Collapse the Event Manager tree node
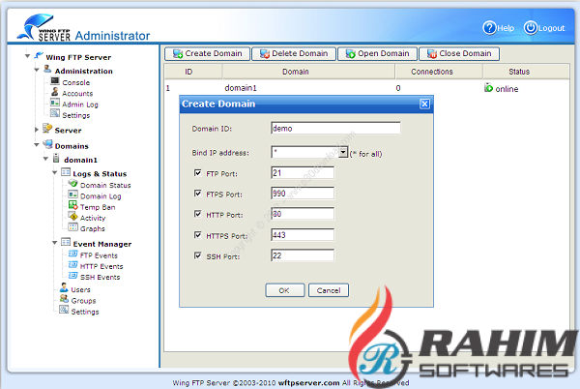580x389 pixels. tap(55, 244)
